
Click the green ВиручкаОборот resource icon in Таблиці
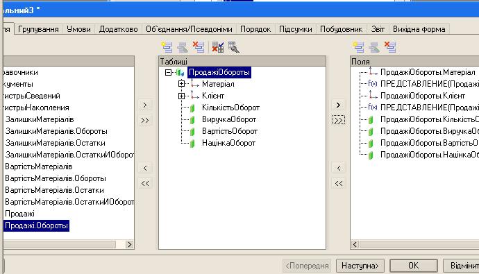[x=192, y=119]
